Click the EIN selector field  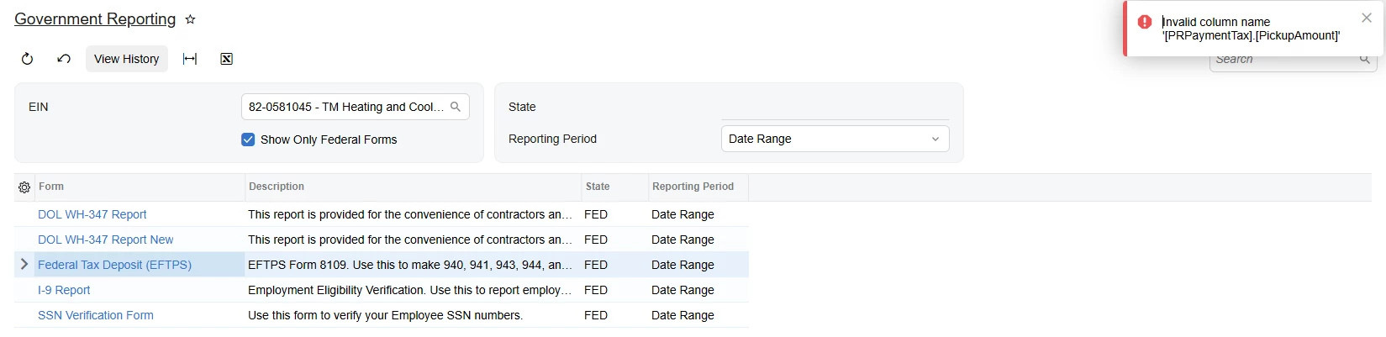pyautogui.click(x=356, y=107)
